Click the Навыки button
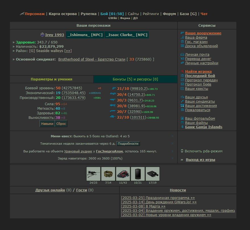250x230 pixels. click(47, 124)
